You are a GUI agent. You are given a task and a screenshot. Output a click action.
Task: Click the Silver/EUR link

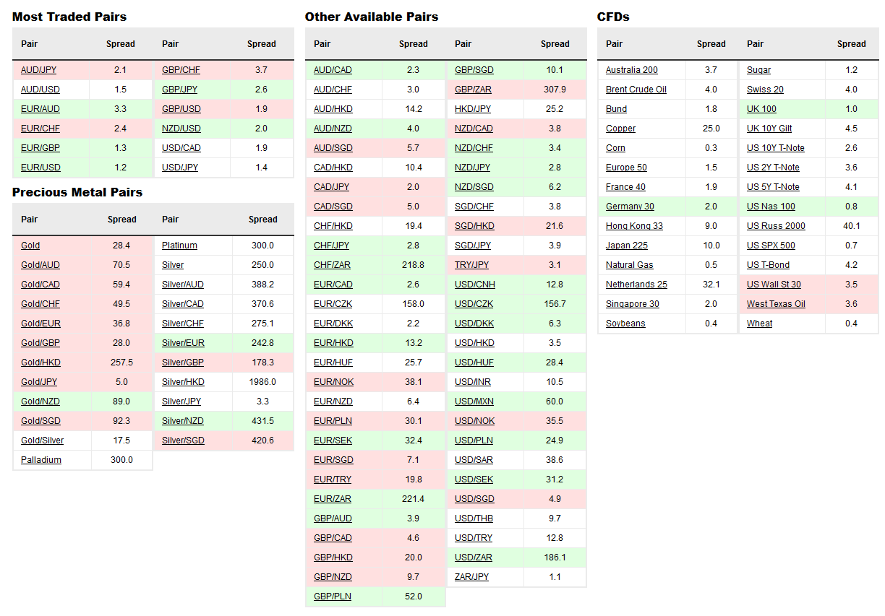[x=183, y=343]
